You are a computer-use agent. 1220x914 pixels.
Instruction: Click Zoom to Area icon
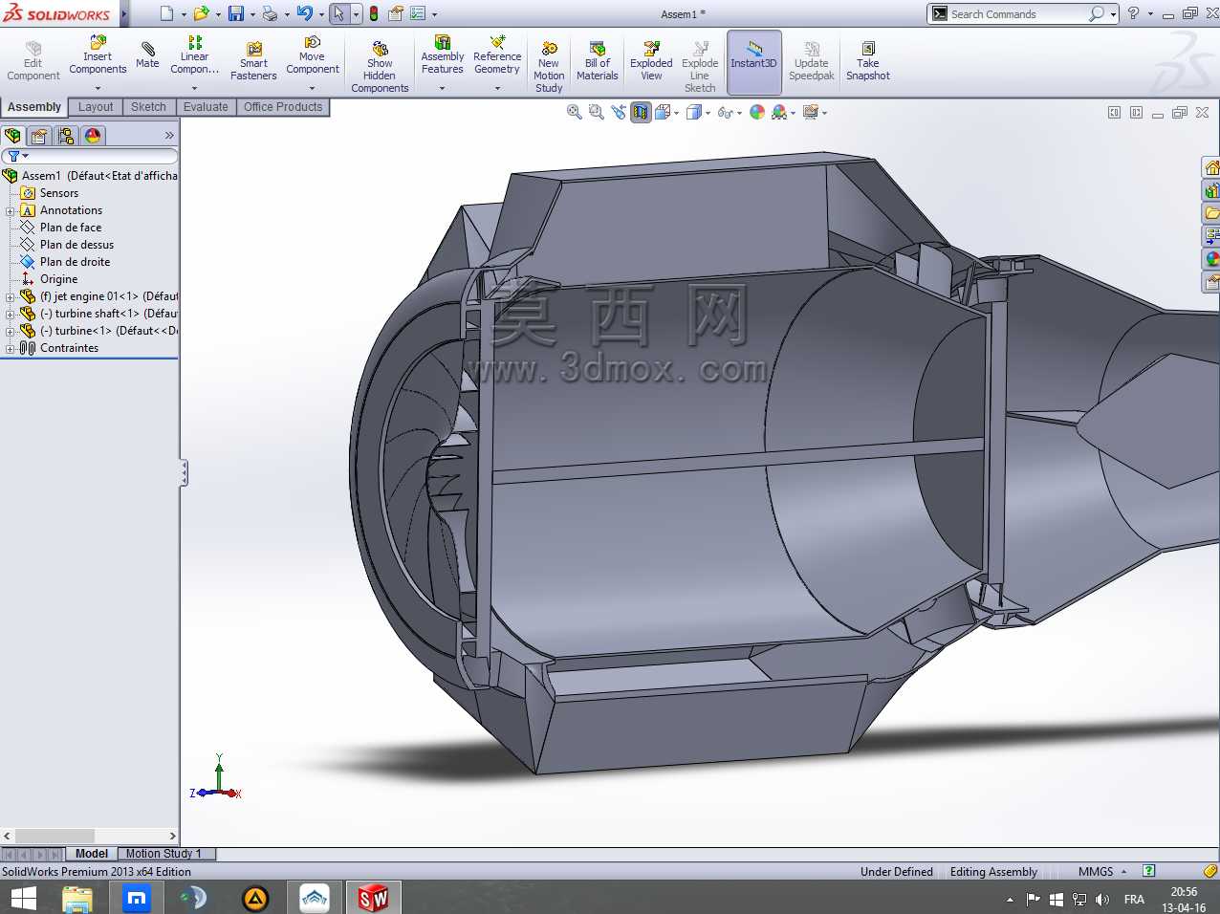596,112
